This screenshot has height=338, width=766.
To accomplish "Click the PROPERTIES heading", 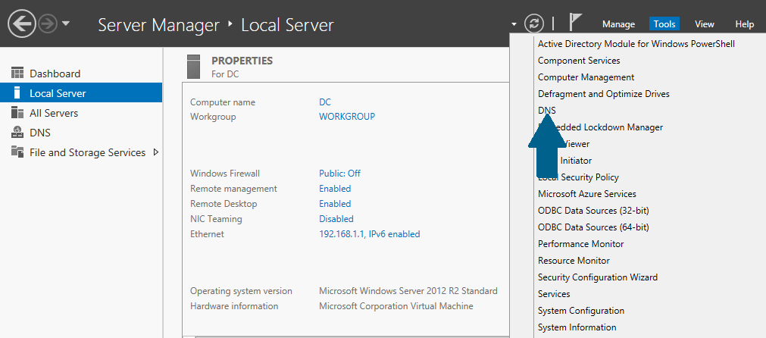I will pyautogui.click(x=242, y=61).
